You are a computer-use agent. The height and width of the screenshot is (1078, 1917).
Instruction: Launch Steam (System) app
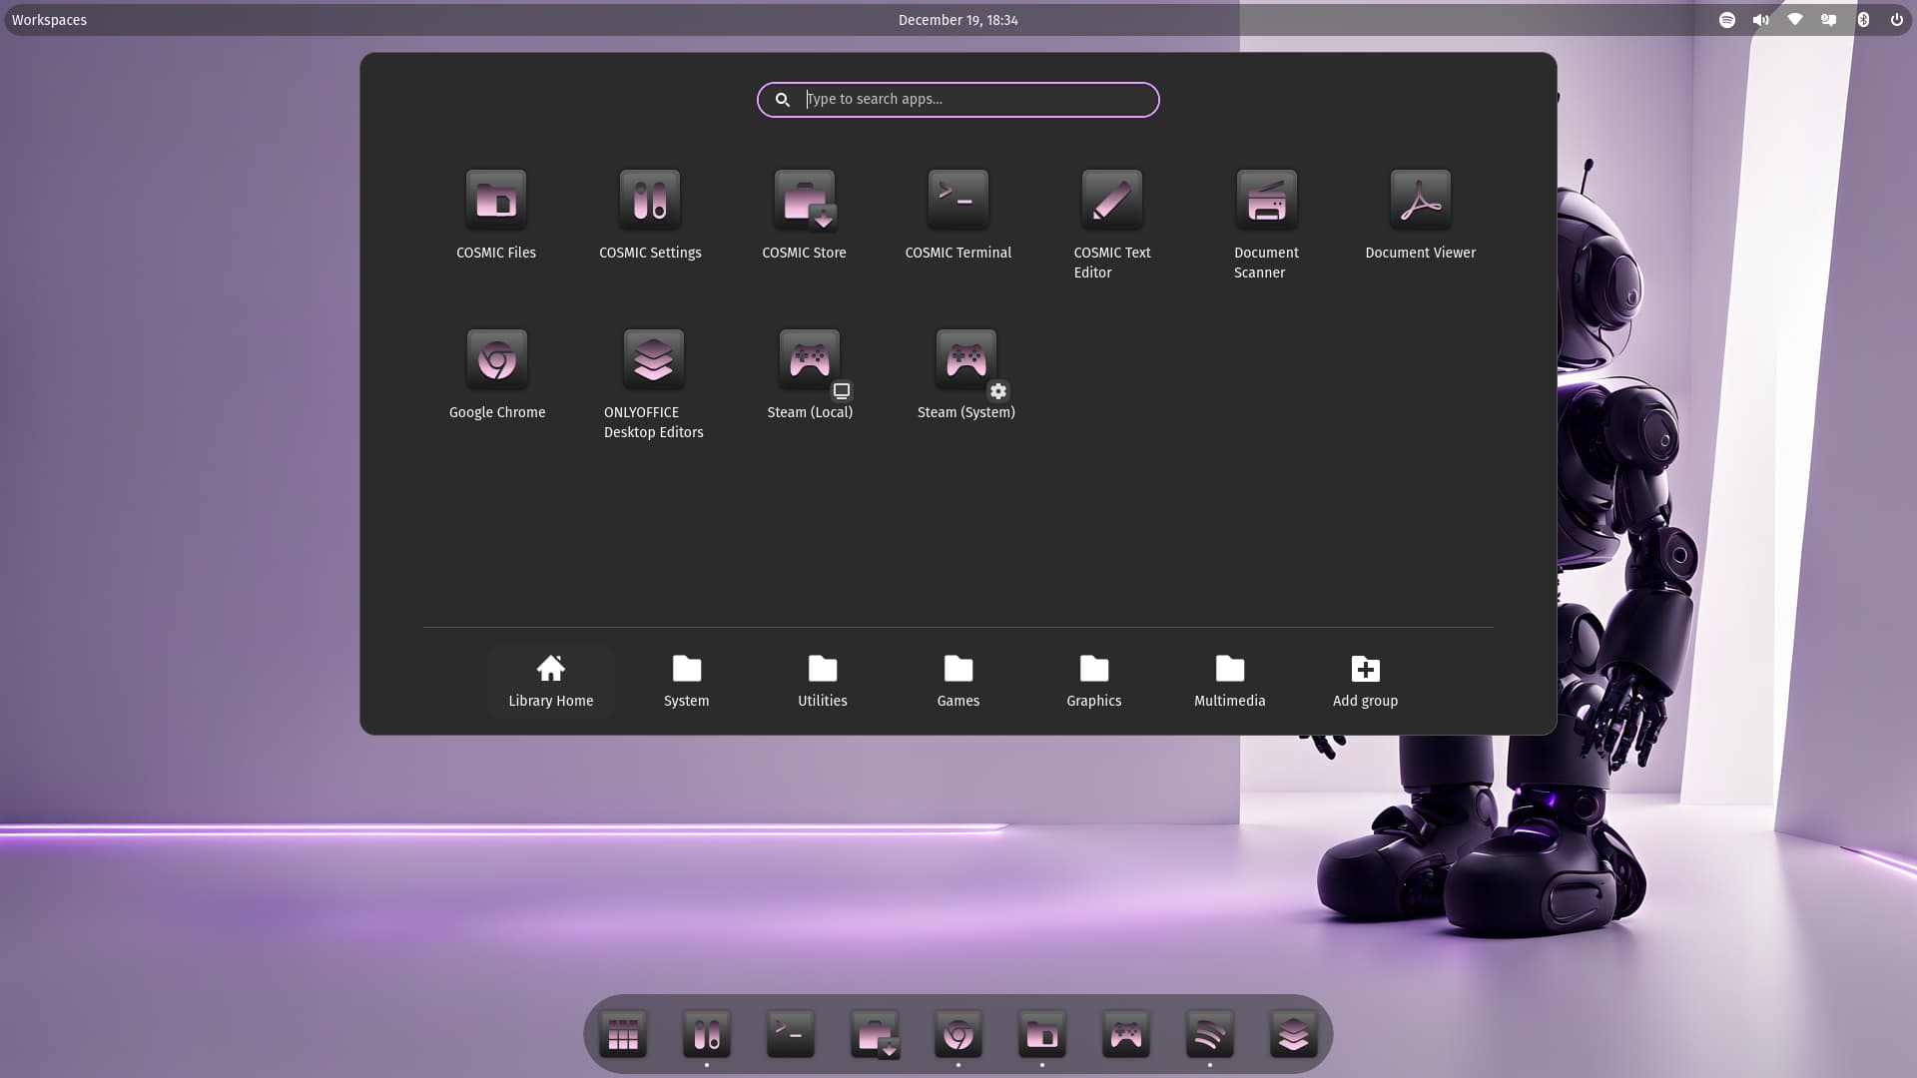point(966,374)
